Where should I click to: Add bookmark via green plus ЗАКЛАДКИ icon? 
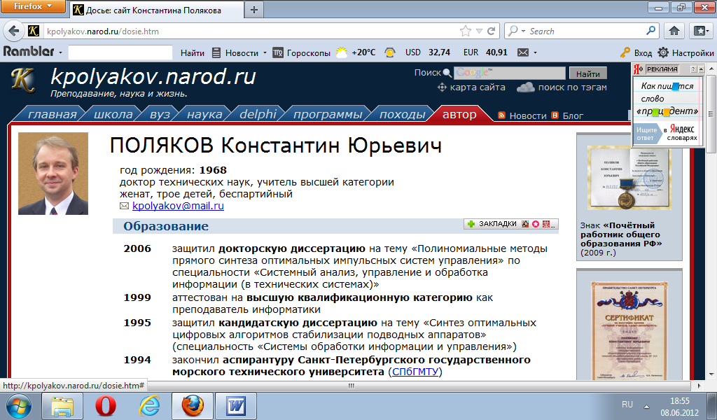tap(471, 224)
